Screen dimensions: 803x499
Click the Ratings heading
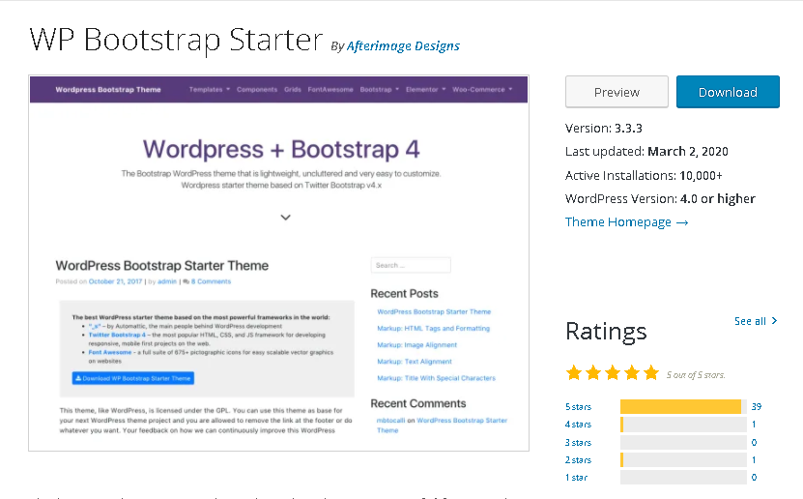point(606,332)
